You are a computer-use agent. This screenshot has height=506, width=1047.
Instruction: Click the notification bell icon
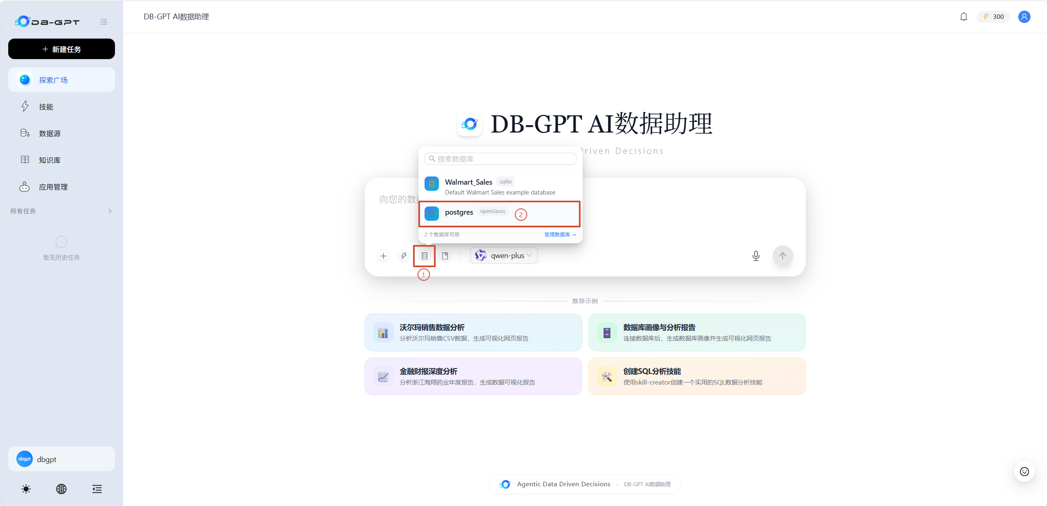pos(963,17)
